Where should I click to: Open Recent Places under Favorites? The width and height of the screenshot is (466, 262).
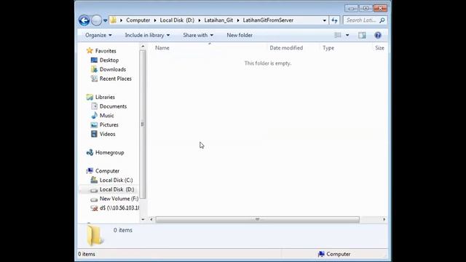pyautogui.click(x=115, y=79)
